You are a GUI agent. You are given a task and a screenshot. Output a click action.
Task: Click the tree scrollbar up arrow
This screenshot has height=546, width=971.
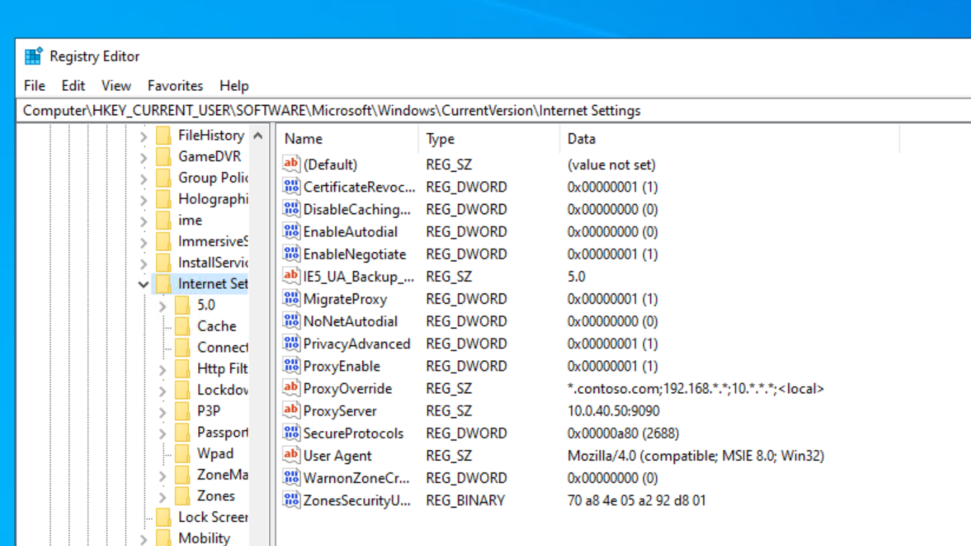point(258,136)
